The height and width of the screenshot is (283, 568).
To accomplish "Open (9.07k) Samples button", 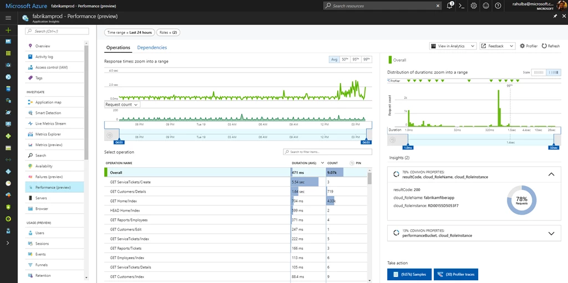I will (x=409, y=274).
